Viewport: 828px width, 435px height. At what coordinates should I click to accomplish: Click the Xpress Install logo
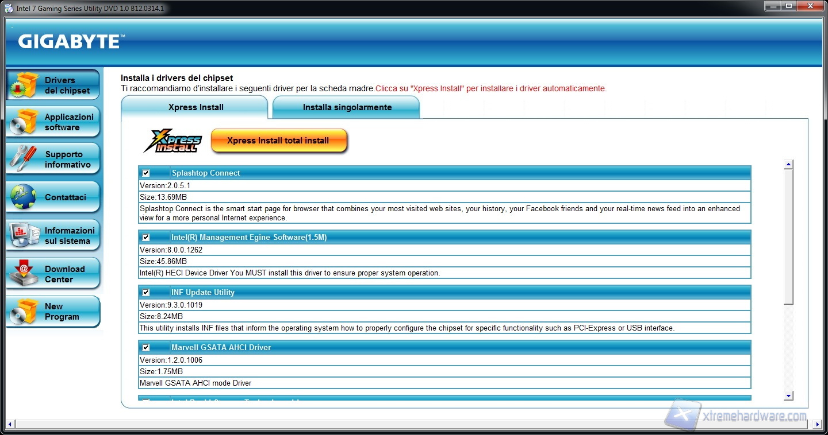click(172, 141)
